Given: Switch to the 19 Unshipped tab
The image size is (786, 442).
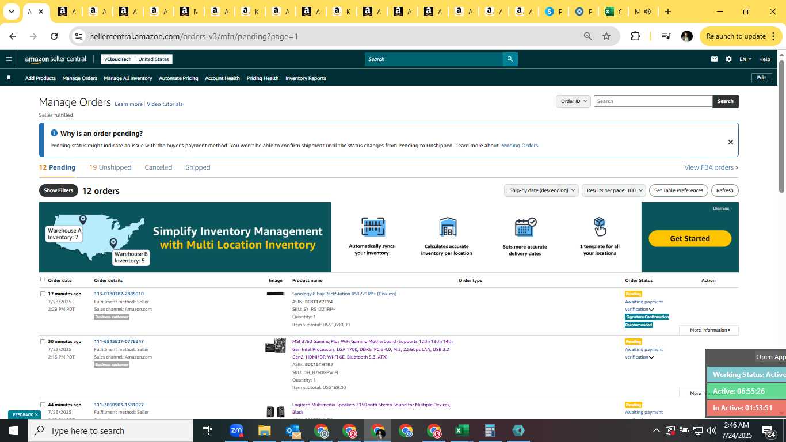Looking at the screenshot, I should click(x=110, y=167).
